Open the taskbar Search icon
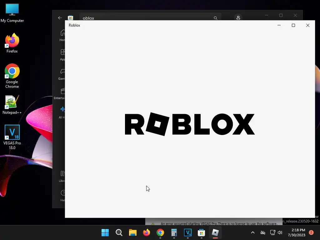This screenshot has width=320, height=240. [x=119, y=232]
